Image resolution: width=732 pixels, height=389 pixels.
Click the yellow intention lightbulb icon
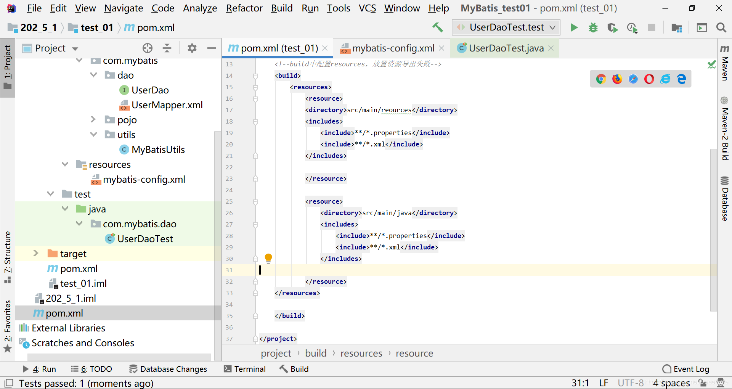(268, 259)
